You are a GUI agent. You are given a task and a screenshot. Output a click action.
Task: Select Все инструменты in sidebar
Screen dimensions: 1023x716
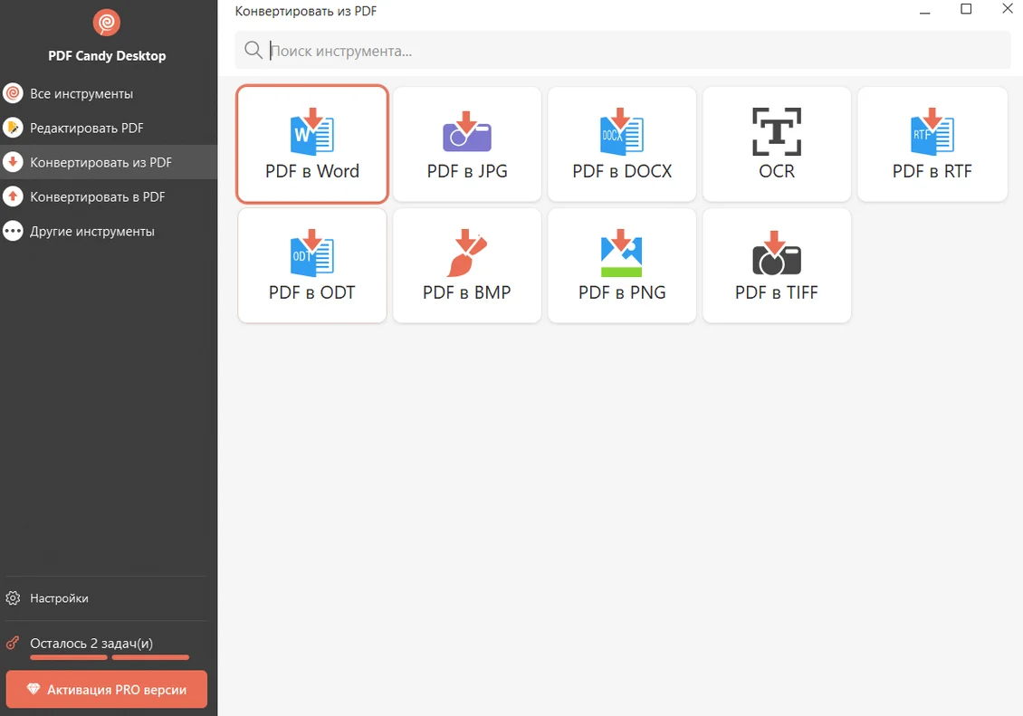pos(109,93)
